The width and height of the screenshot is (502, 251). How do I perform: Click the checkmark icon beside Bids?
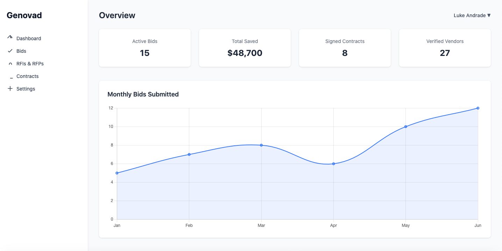[10, 51]
